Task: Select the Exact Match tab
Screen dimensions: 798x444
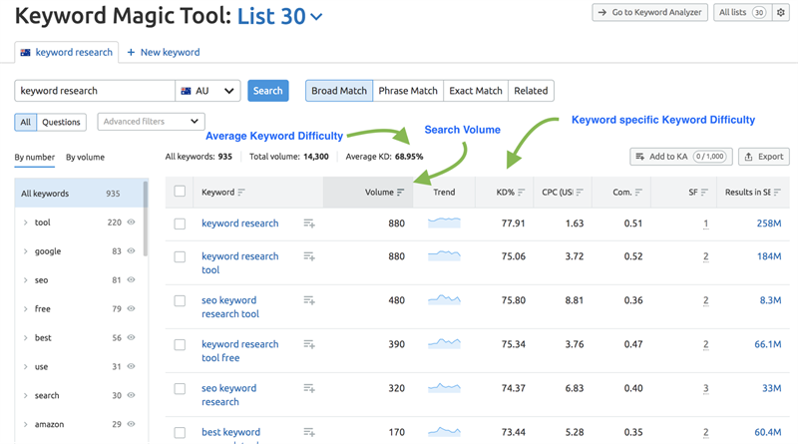Action: 476,91
